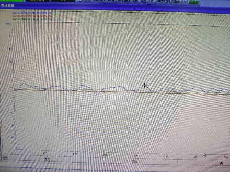Click the 在线图谱 window title

[7, 6]
